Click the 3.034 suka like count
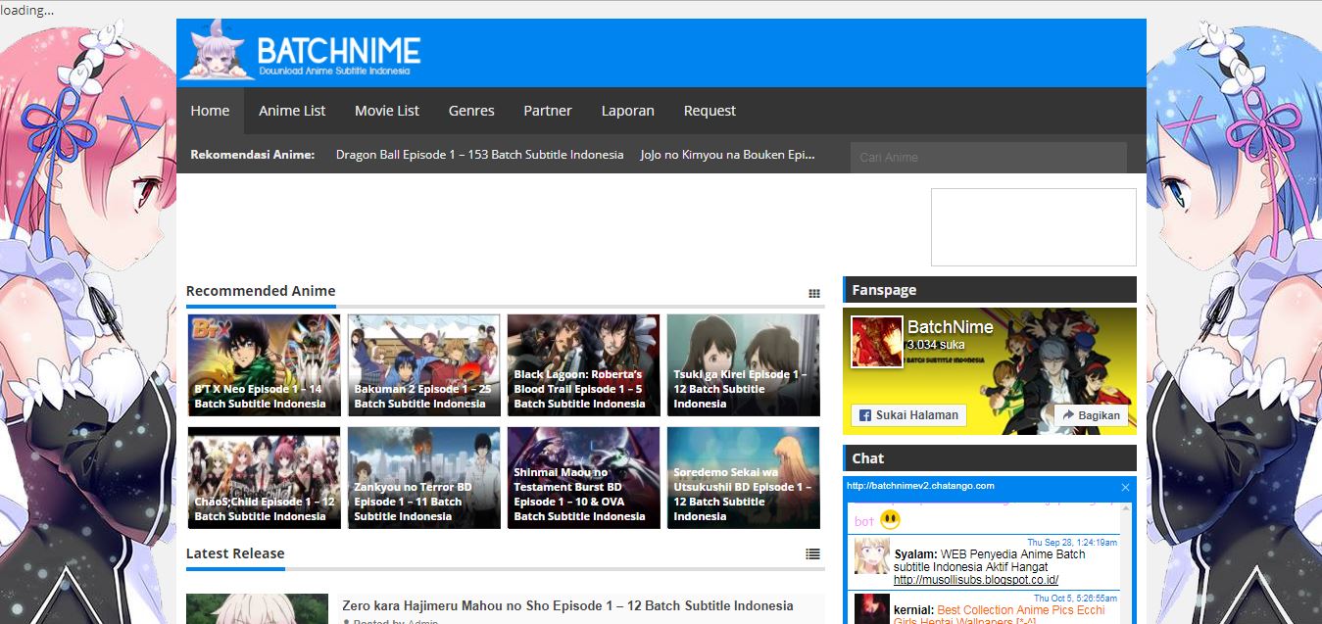This screenshot has height=624, width=1322. click(x=936, y=345)
